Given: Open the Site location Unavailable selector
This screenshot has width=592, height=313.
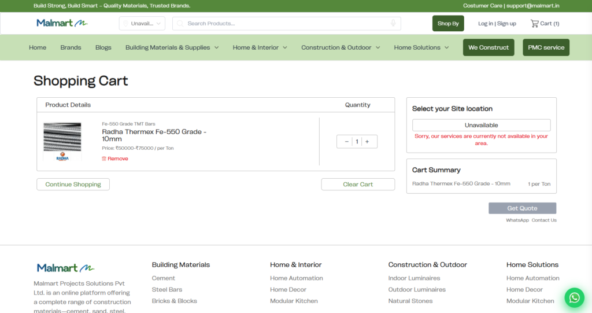Looking at the screenshot, I should (482, 125).
